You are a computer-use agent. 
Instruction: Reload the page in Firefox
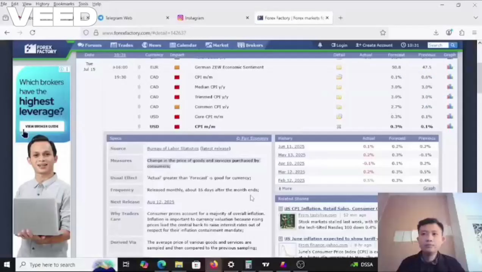tap(33, 33)
